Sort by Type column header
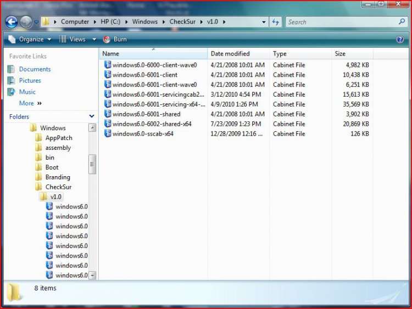Image resolution: width=412 pixels, height=309 pixels. pos(300,54)
